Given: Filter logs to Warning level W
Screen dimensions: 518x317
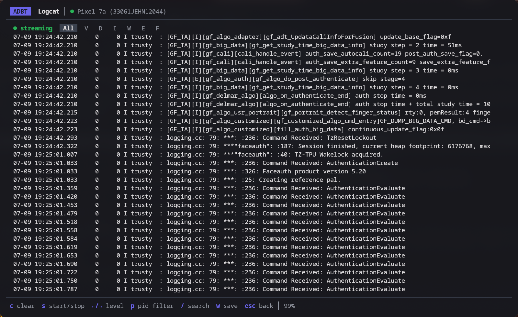Looking at the screenshot, I should point(129,28).
